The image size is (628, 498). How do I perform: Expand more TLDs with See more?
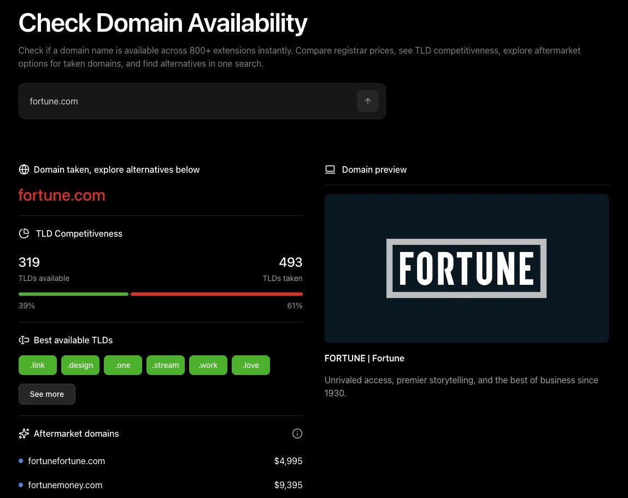click(x=47, y=394)
